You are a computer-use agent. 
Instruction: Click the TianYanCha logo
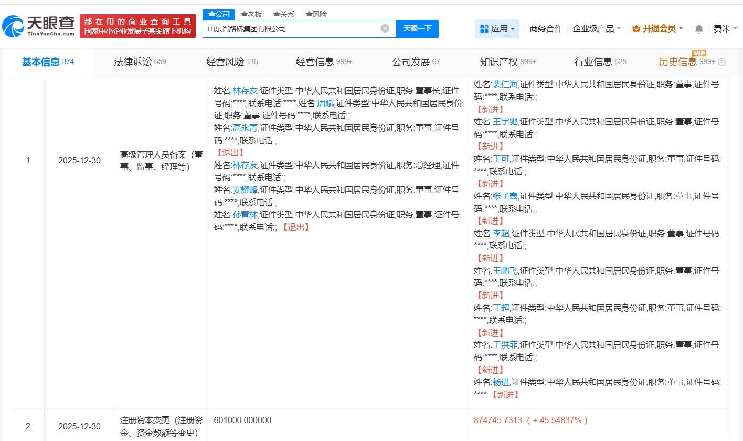pos(38,25)
